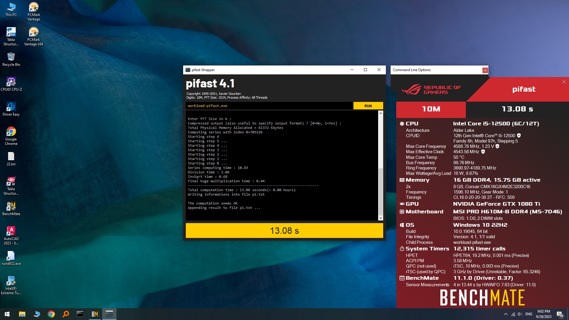Click the System Timers stopwatch icon

(x=402, y=249)
